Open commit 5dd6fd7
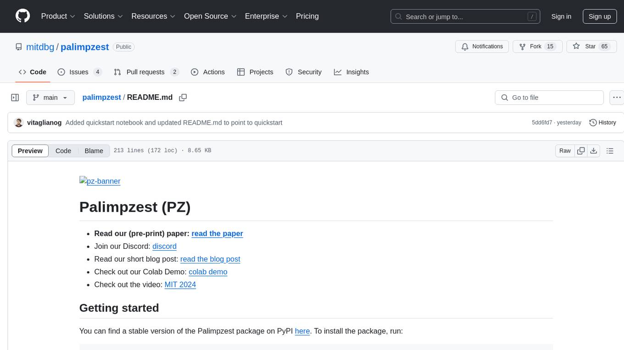This screenshot has height=350, width=624. pos(542,123)
